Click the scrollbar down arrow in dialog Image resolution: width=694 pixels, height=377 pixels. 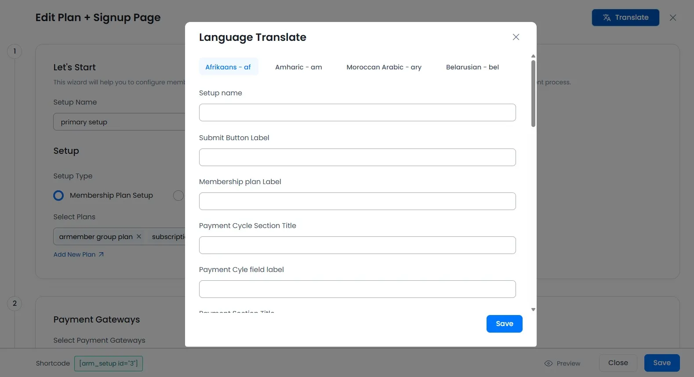point(533,310)
